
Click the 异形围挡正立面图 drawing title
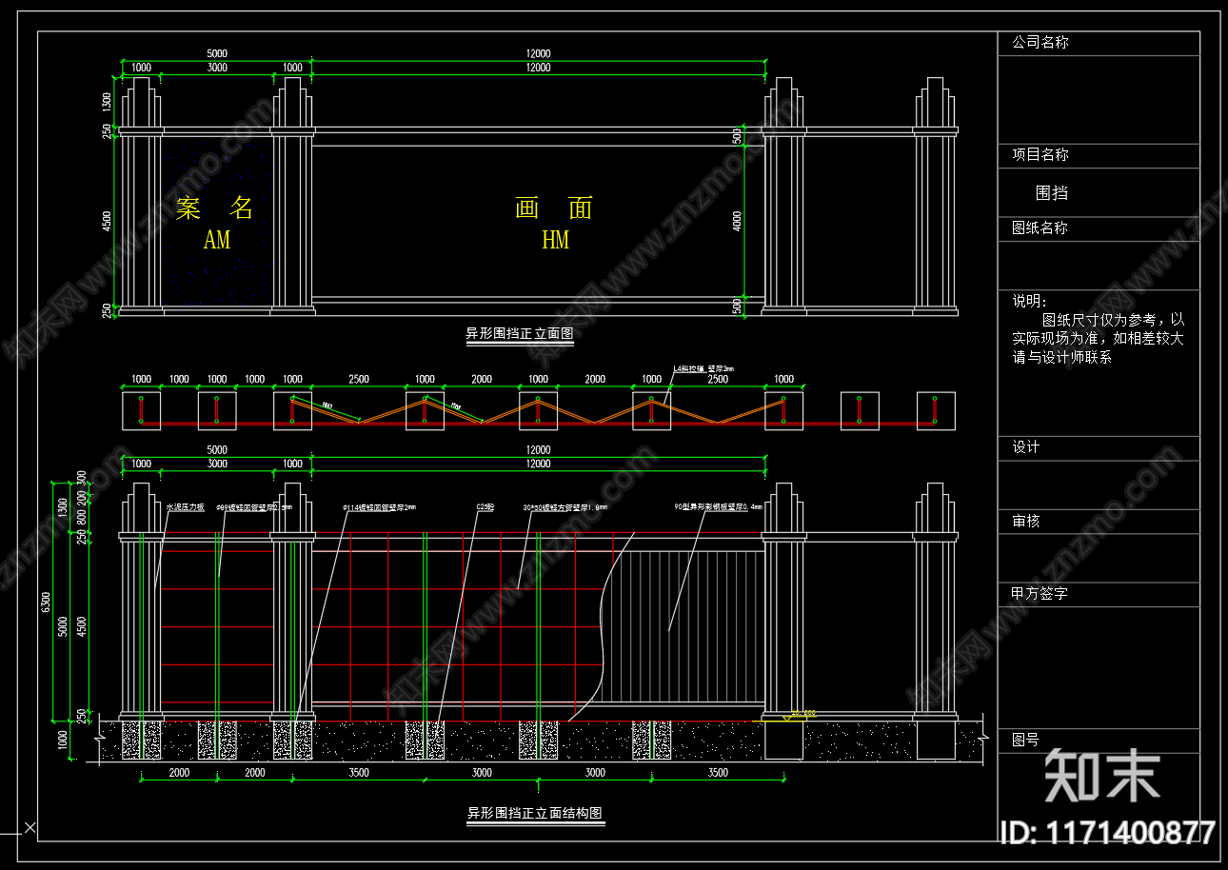click(x=519, y=334)
